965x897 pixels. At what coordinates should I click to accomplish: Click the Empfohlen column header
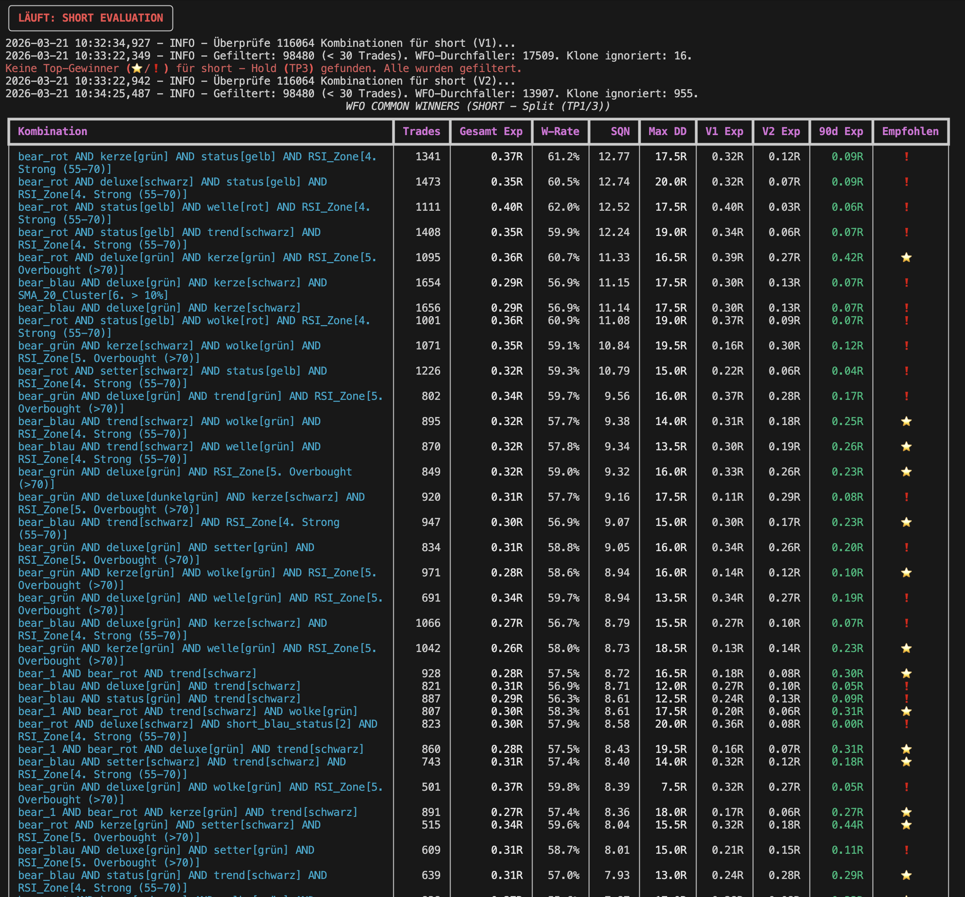pos(910,131)
